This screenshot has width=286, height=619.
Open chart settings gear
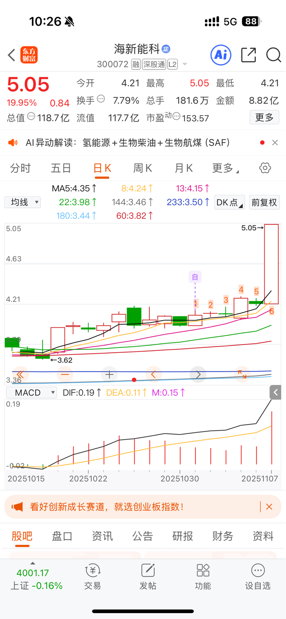(265, 168)
